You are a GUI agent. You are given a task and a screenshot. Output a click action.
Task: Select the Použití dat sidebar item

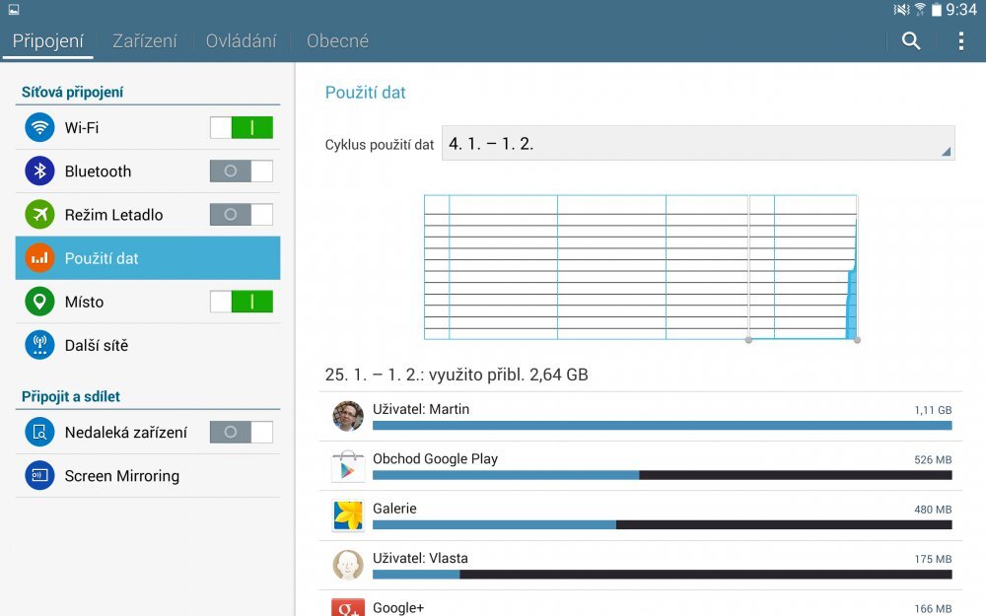148,258
